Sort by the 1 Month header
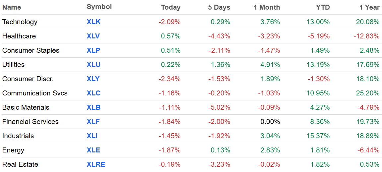 [x=267, y=7]
